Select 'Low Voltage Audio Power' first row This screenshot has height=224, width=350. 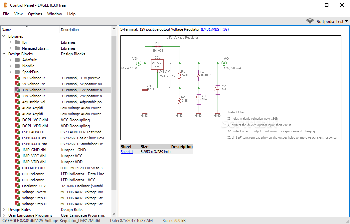click(83, 108)
